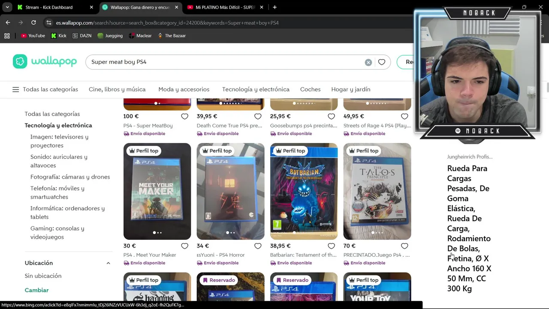The image size is (549, 309).
Task: Close the Wallapop tab
Action: tap(176, 7)
